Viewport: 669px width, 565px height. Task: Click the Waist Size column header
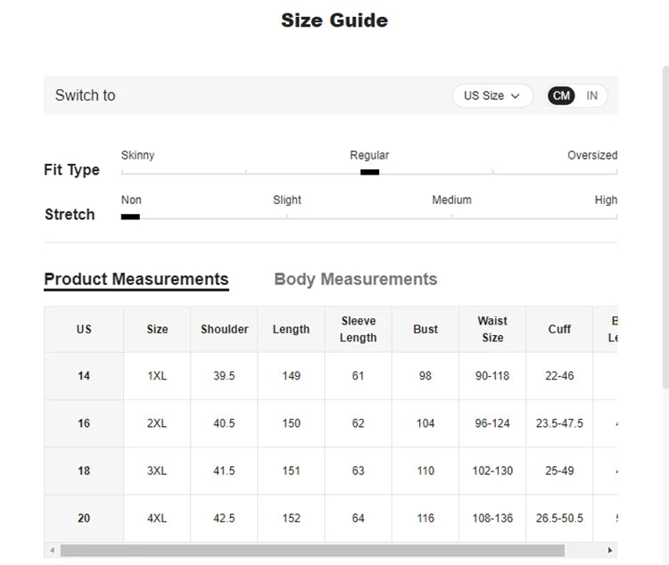(492, 329)
